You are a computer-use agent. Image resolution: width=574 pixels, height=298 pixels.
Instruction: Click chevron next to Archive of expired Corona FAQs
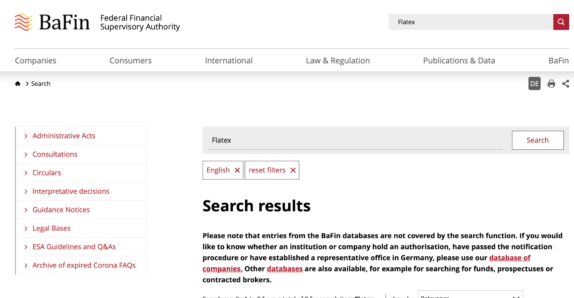pyautogui.click(x=26, y=265)
